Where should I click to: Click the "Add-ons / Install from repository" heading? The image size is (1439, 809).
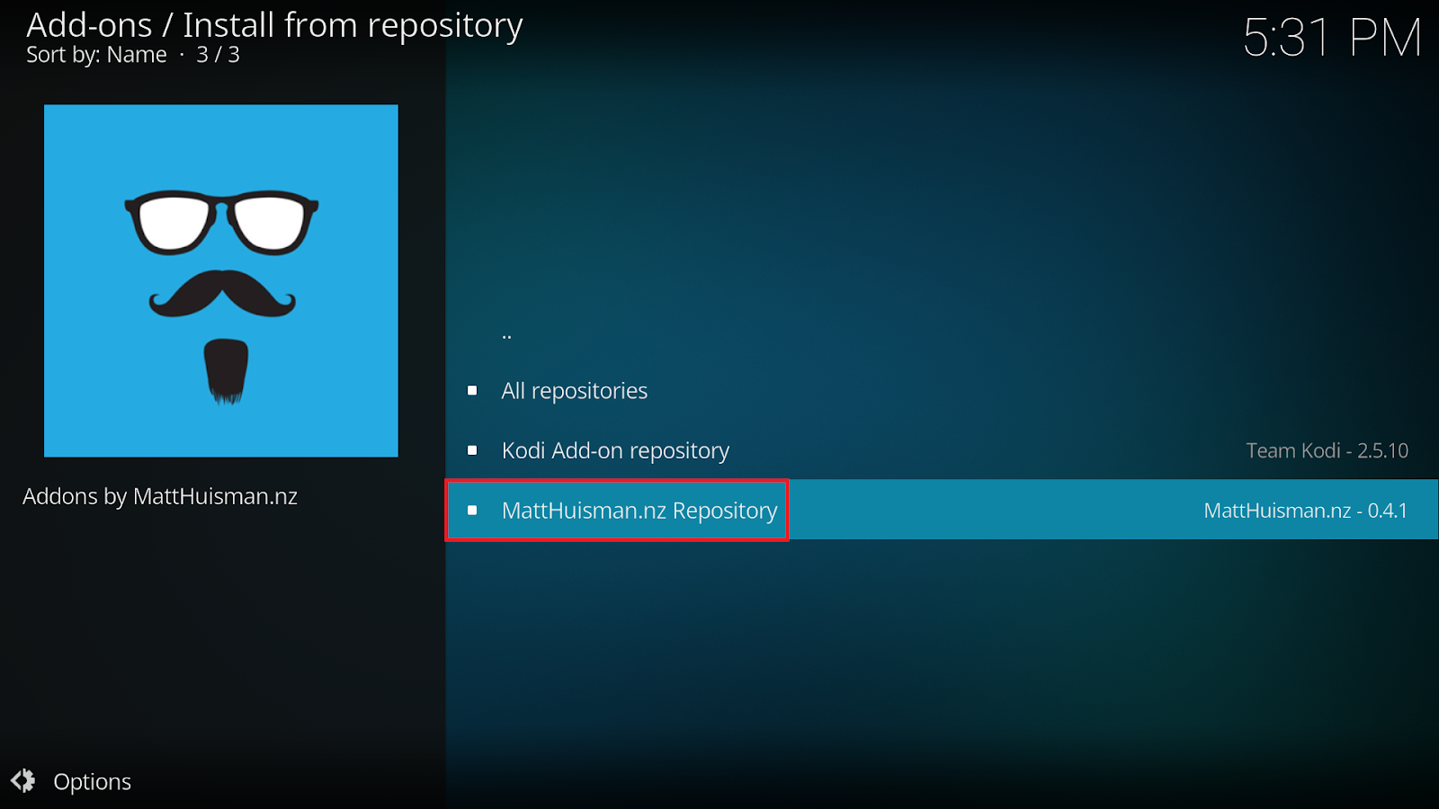click(x=274, y=25)
